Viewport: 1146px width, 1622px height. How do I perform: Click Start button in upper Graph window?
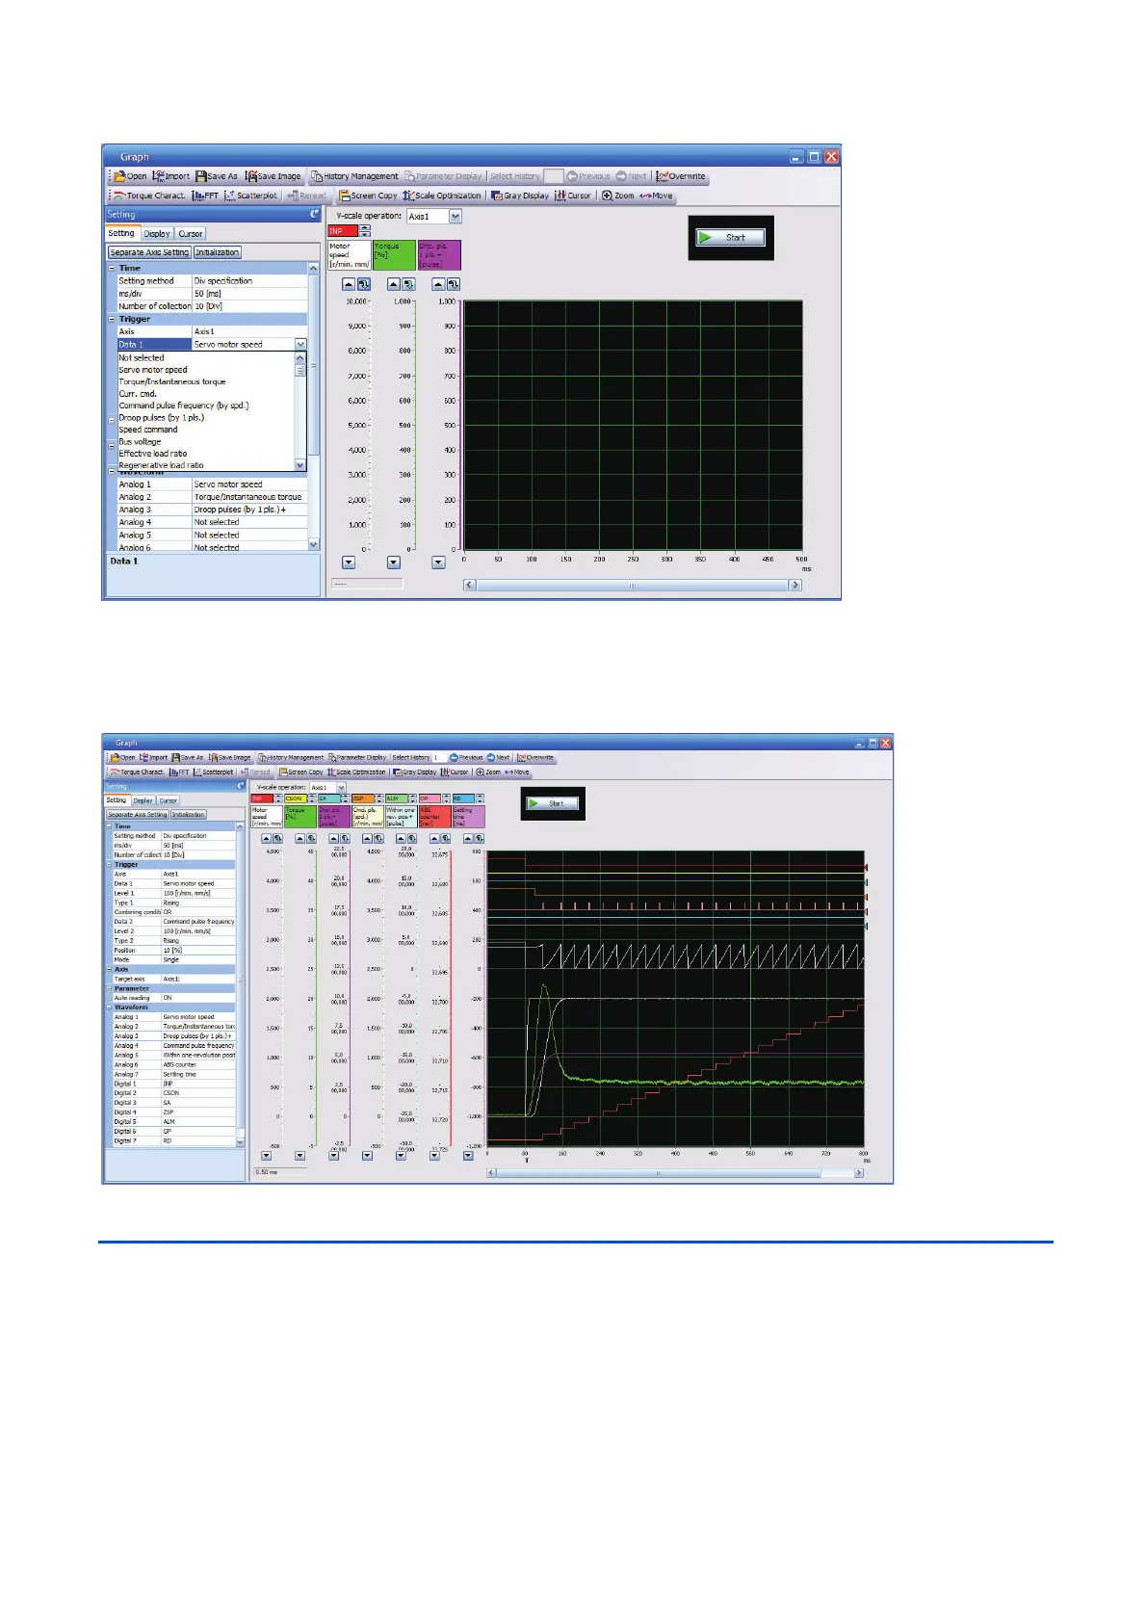click(731, 237)
